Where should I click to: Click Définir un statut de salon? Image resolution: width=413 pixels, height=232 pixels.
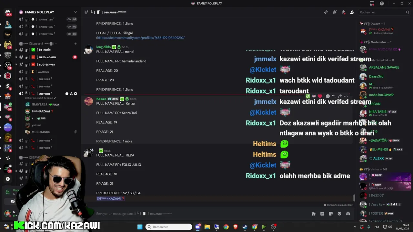coord(40,98)
